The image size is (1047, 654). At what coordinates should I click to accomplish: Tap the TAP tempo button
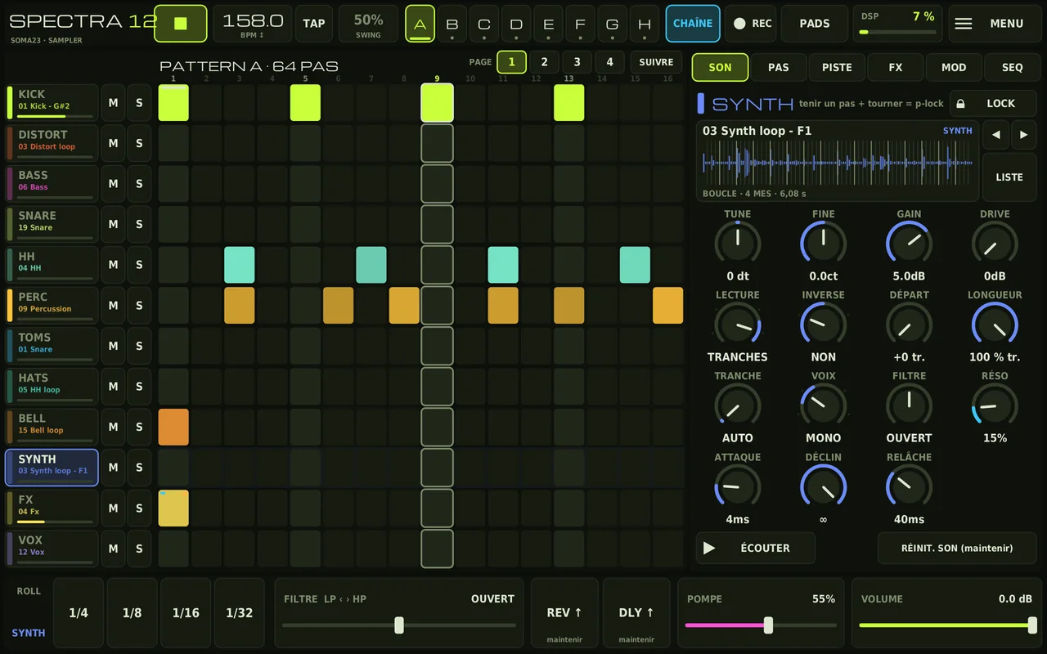coord(314,23)
